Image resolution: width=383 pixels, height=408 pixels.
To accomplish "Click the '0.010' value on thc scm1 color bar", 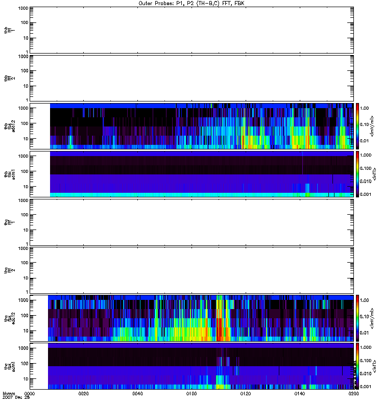I will 366,374.
